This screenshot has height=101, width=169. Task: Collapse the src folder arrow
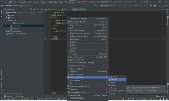[6, 18]
